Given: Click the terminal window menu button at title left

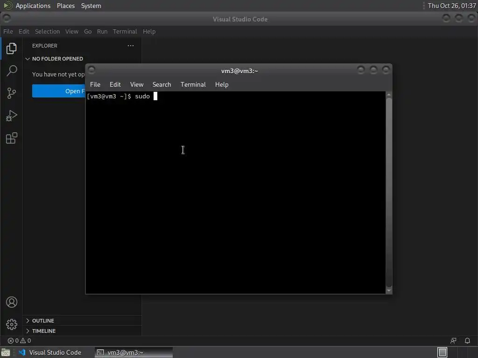Looking at the screenshot, I should pyautogui.click(x=91, y=70).
